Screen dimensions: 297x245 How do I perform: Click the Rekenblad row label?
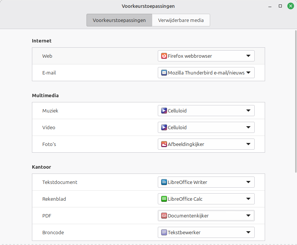54,199
